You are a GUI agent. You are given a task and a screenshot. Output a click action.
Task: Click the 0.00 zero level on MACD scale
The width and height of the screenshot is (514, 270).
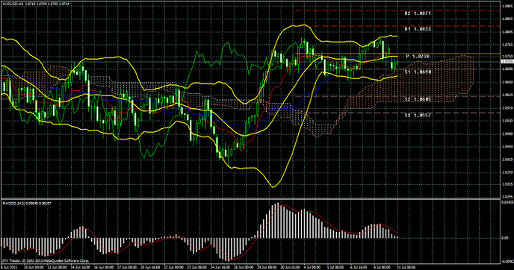point(505,238)
